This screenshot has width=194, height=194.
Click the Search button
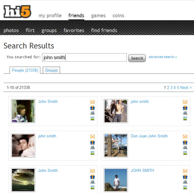tap(137, 58)
